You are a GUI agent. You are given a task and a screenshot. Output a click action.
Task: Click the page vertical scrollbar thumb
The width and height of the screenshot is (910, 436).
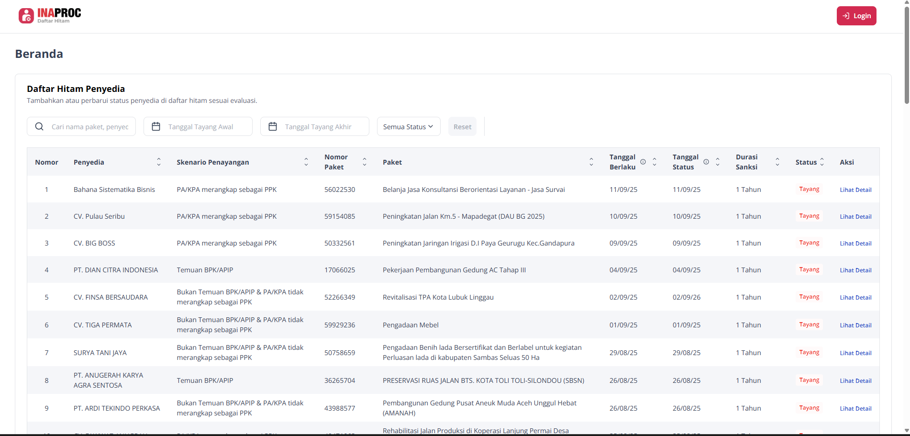pos(906,53)
